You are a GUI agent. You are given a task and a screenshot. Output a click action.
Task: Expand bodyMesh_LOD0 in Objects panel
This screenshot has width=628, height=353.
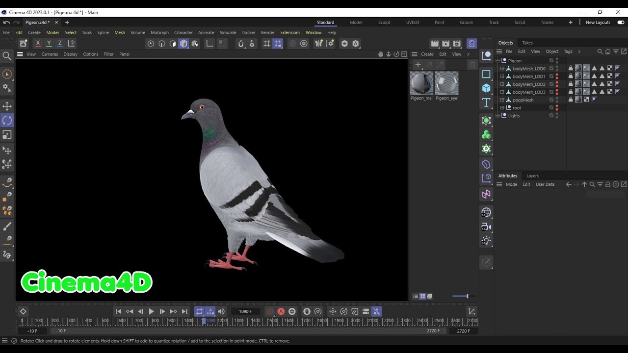502,69
